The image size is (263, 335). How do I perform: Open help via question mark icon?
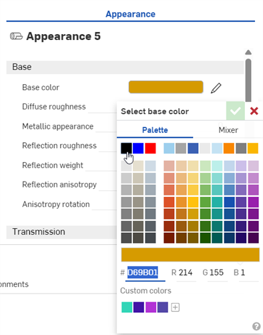(x=256, y=326)
